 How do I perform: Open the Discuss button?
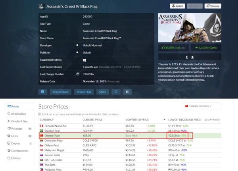213,6
